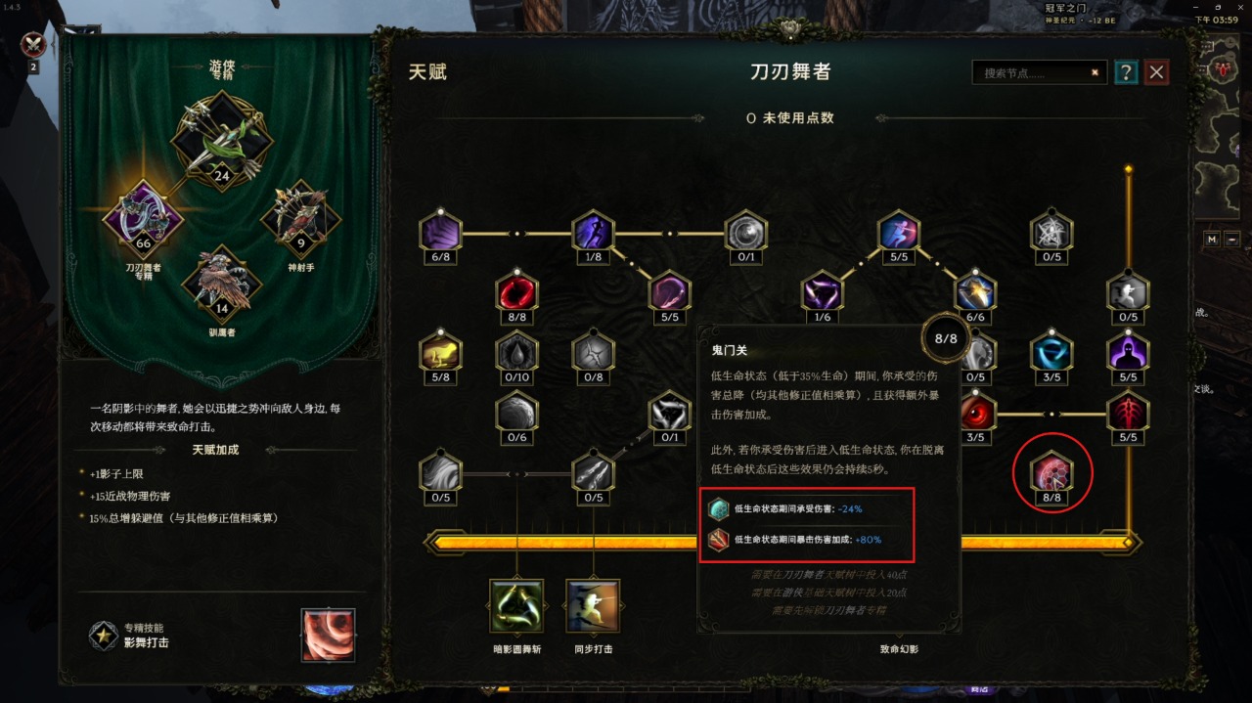This screenshot has width=1252, height=703.
Task: Click the 3/5 blue swirl talent node
Action: (1051, 352)
